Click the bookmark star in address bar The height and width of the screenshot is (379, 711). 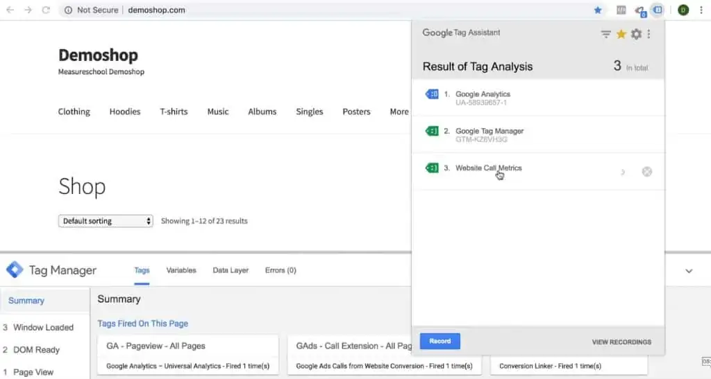(598, 10)
